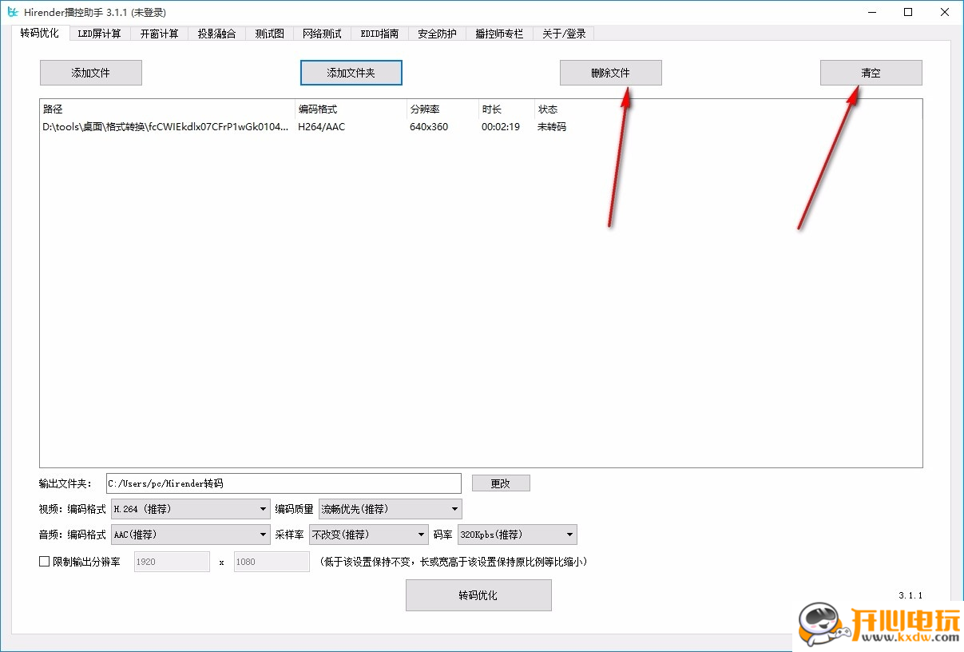Image resolution: width=964 pixels, height=652 pixels.
Task: Expand the 采样率 不改变 dropdown
Action: 370,535
